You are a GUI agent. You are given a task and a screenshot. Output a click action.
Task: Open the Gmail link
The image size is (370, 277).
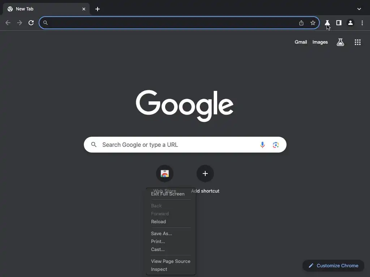point(301,42)
